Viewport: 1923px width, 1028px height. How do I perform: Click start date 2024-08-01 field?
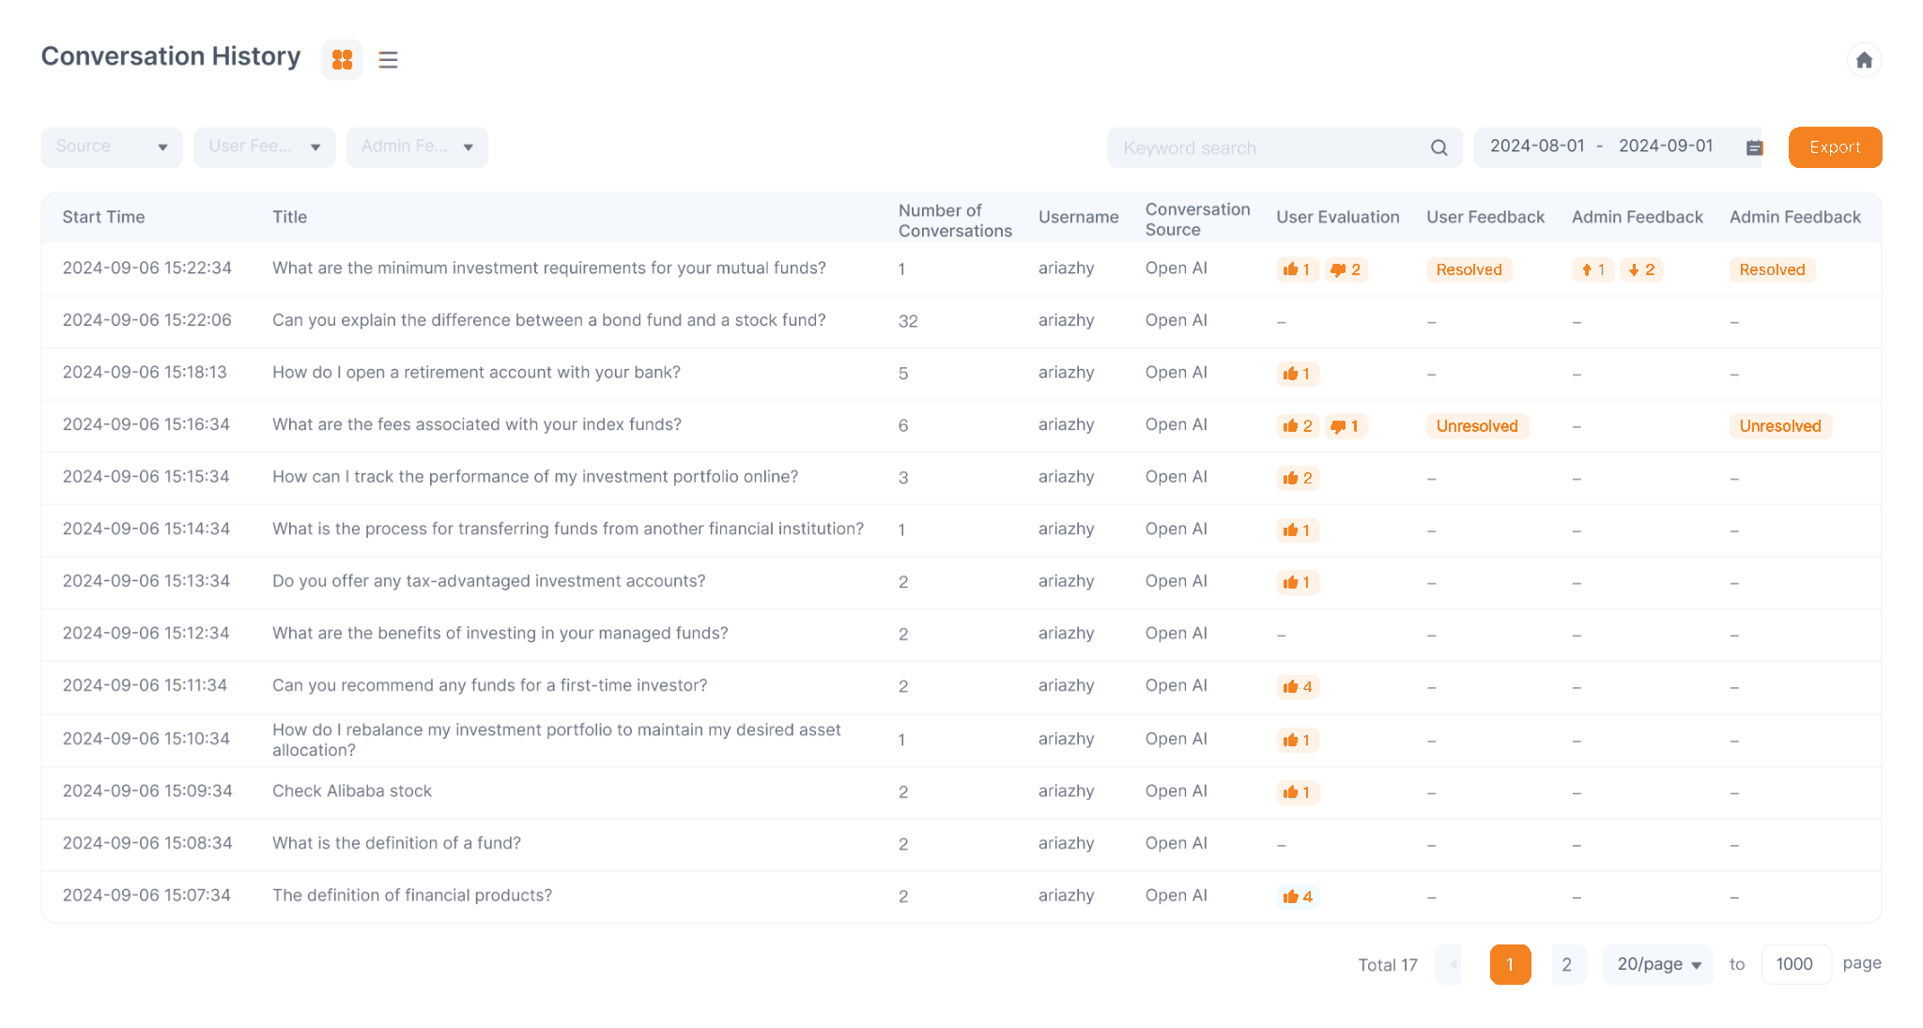click(1537, 146)
